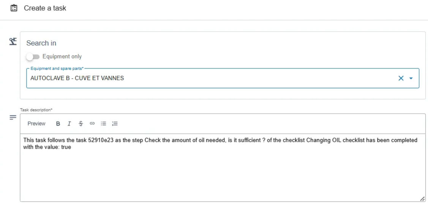Screen dimensions: 428x203
Task: Click the AUTOCLAVE B - CUVE ET VANNES field
Action: coord(223,78)
